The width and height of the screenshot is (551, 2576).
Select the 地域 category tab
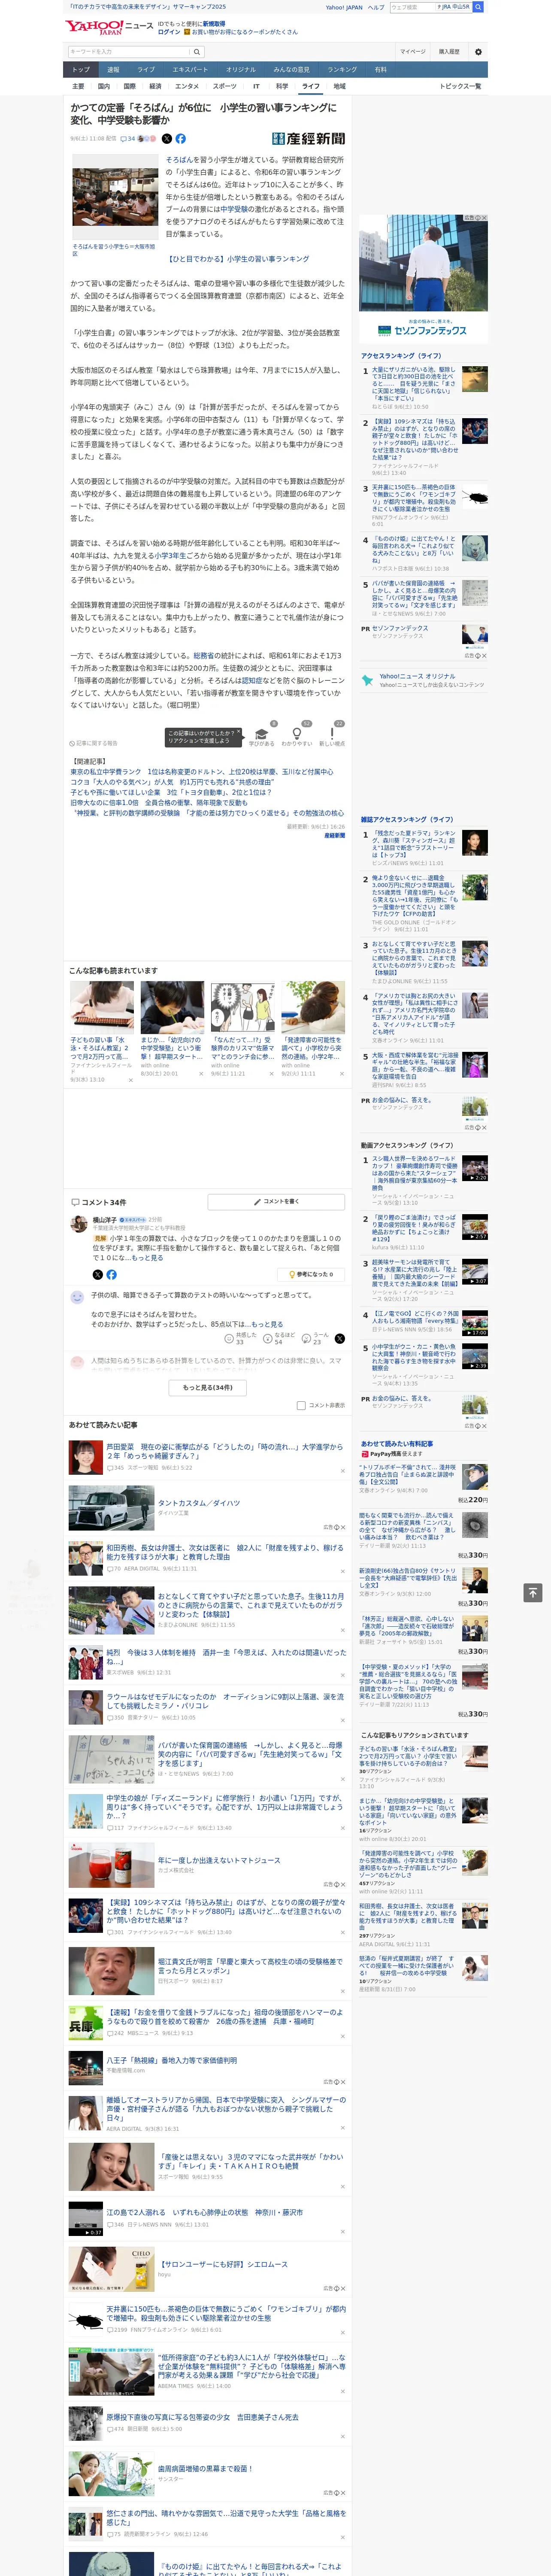click(339, 86)
